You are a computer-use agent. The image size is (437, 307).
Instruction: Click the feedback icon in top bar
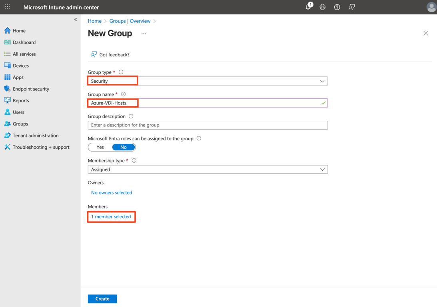(351, 7)
